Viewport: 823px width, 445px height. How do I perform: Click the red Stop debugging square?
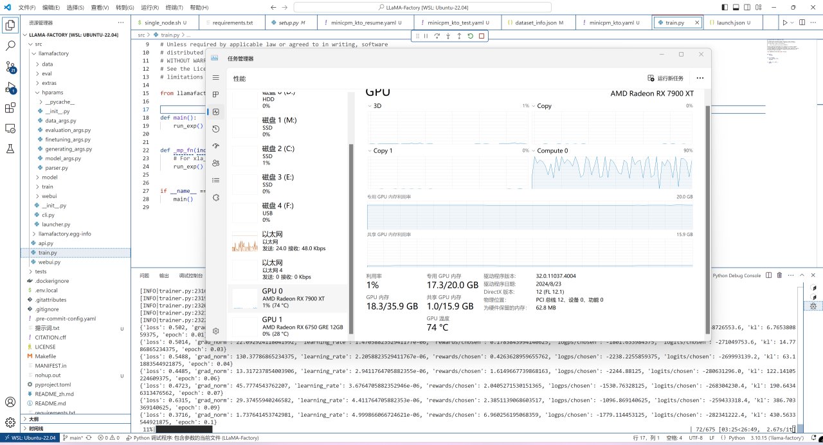482,36
